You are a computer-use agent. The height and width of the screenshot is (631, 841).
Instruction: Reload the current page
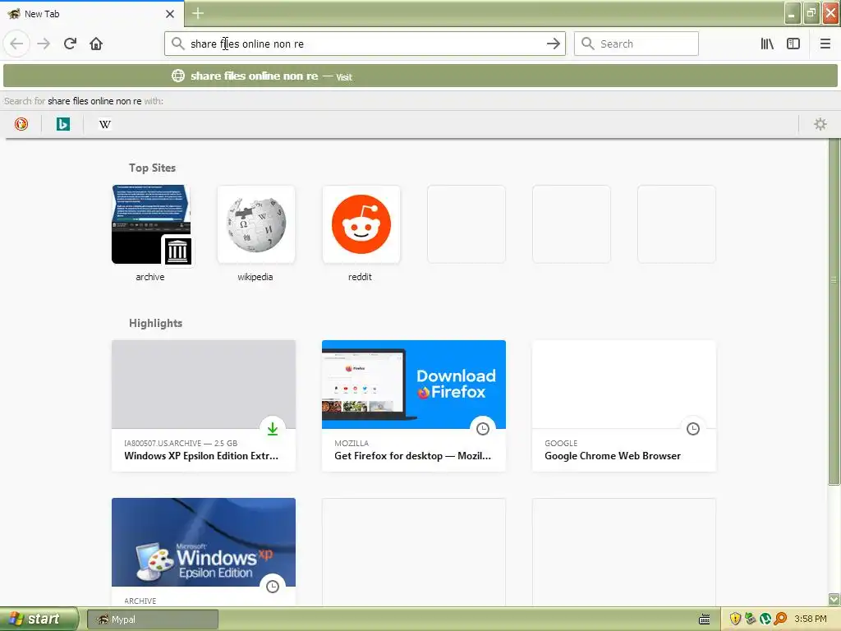70,44
